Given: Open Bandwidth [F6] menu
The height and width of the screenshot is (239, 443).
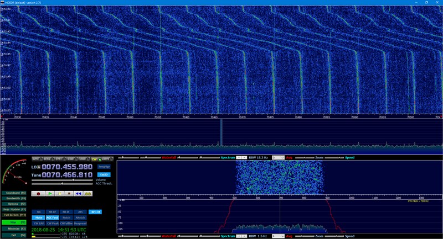Looking at the screenshot, I should 14,199.
